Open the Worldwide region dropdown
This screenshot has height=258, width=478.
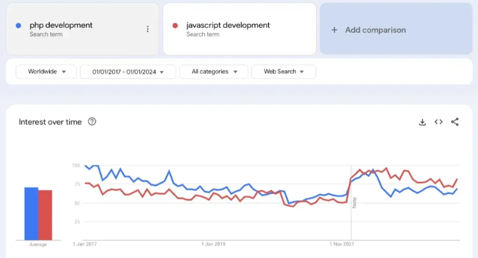coord(46,72)
